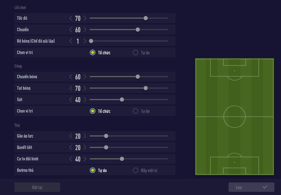Screen dimensions: 281x195
Task: Click the Đặt lại reset button
Action: tap(37, 187)
